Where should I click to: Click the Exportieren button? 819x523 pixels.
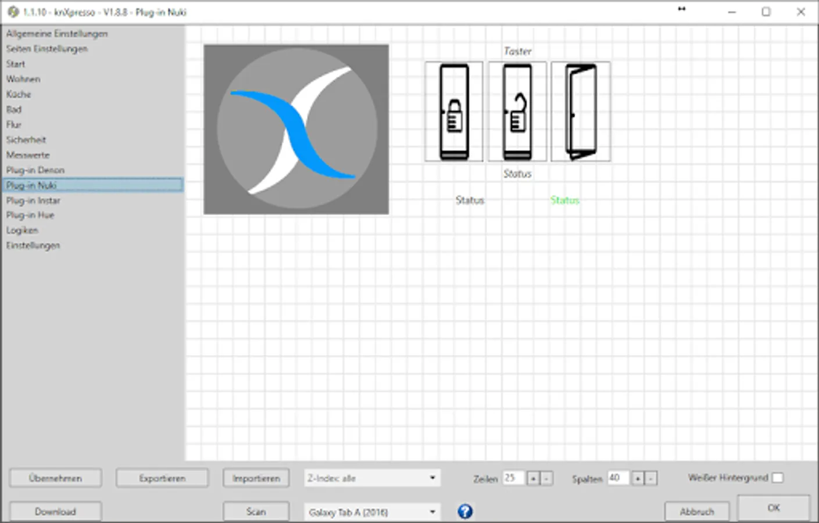pyautogui.click(x=162, y=478)
